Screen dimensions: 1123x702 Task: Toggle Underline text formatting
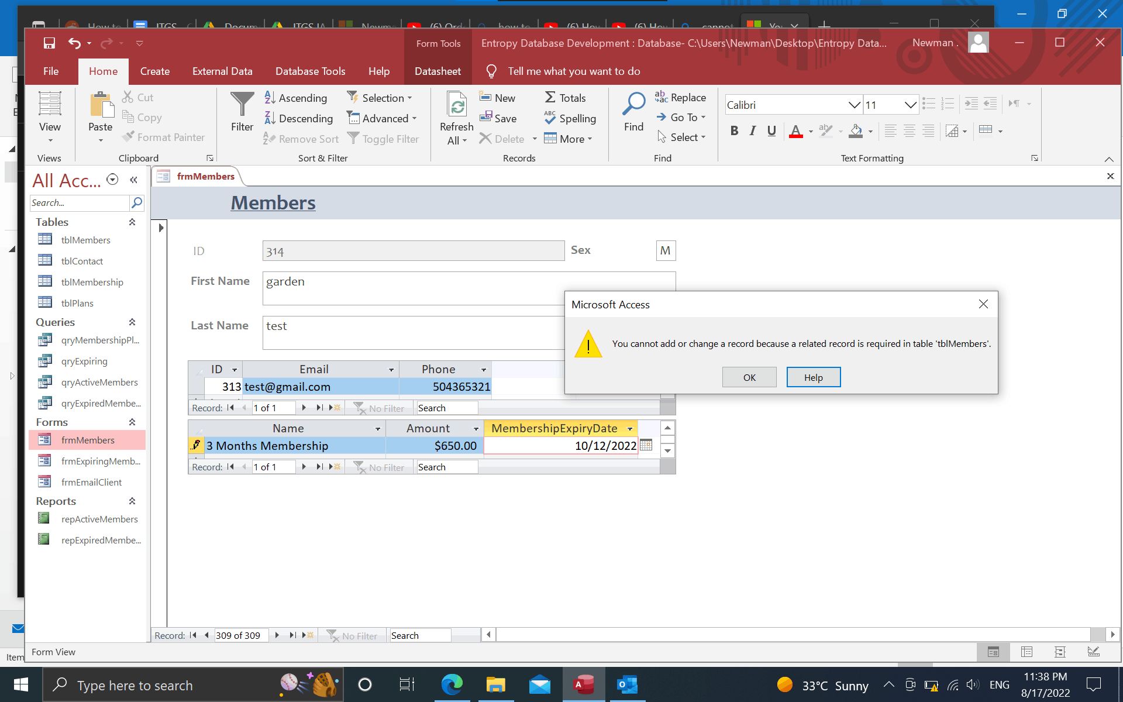(x=771, y=131)
